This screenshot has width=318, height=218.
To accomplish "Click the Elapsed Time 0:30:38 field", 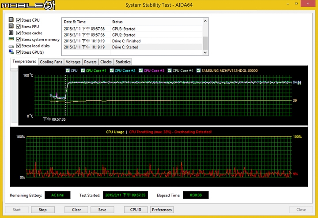I will click(196, 195).
